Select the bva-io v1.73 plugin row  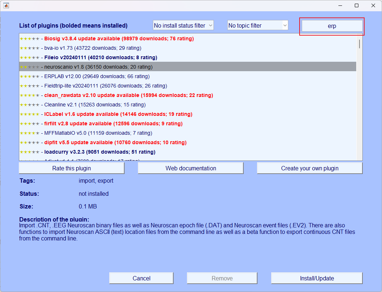pos(188,48)
